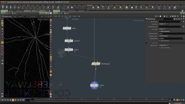Image resolution: width=185 pixels, height=104 pixels.
Task: Select the attribcopy1 node
Action: point(96,64)
